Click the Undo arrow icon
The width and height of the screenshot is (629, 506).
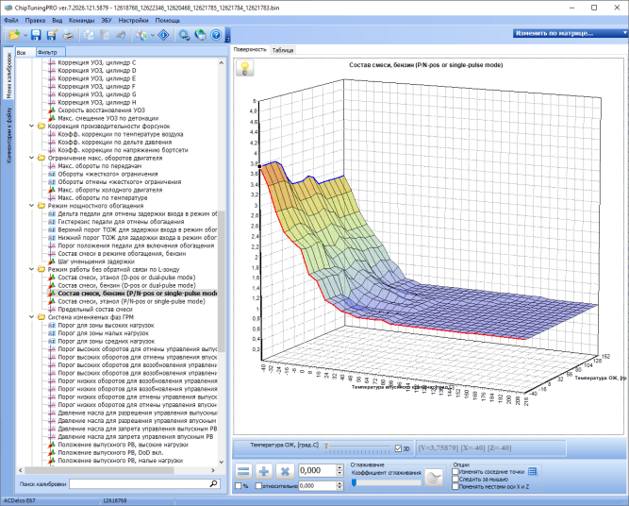121,35
